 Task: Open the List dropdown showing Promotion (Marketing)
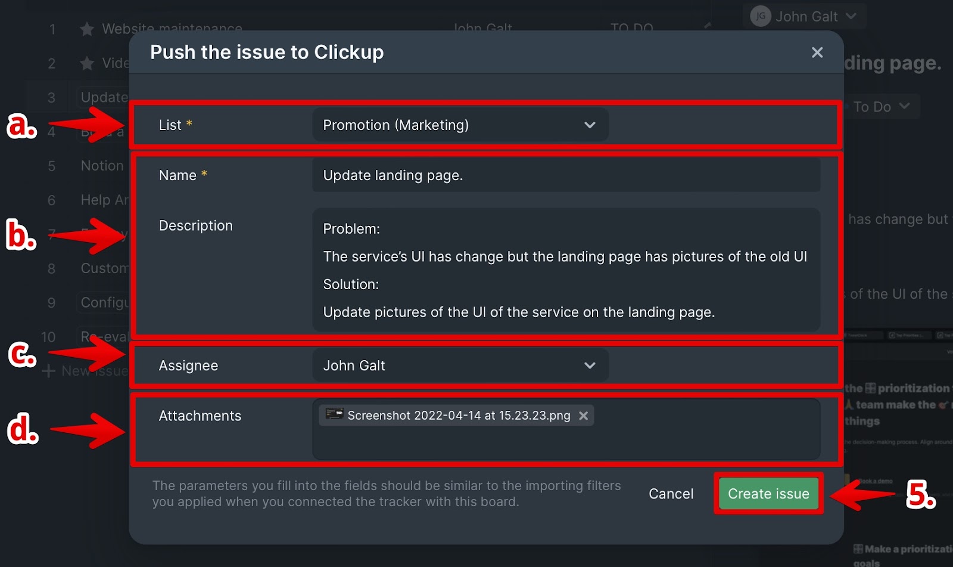click(x=460, y=125)
